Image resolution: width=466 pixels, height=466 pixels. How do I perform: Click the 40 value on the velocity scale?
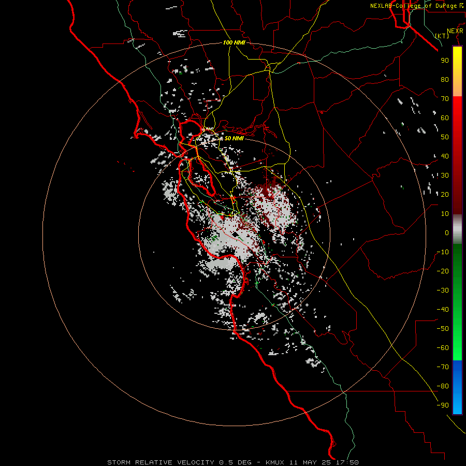445,156
